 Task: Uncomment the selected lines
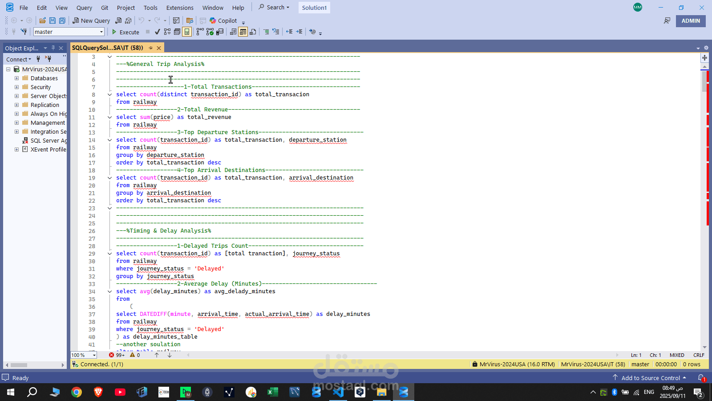coord(276,32)
